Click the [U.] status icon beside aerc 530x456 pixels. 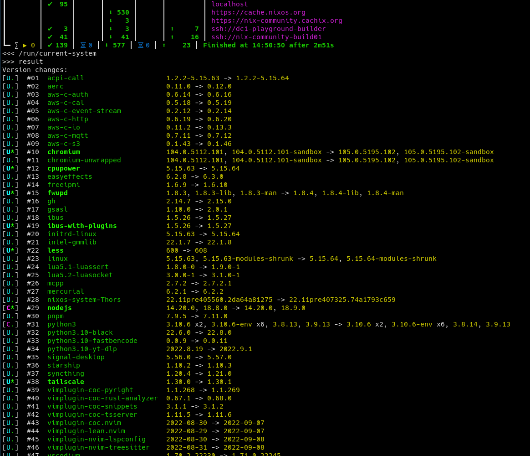tap(10, 86)
